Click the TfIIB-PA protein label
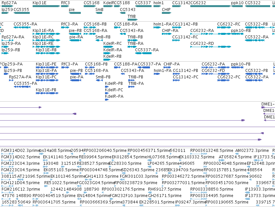275x207 pixels. click(136, 84)
